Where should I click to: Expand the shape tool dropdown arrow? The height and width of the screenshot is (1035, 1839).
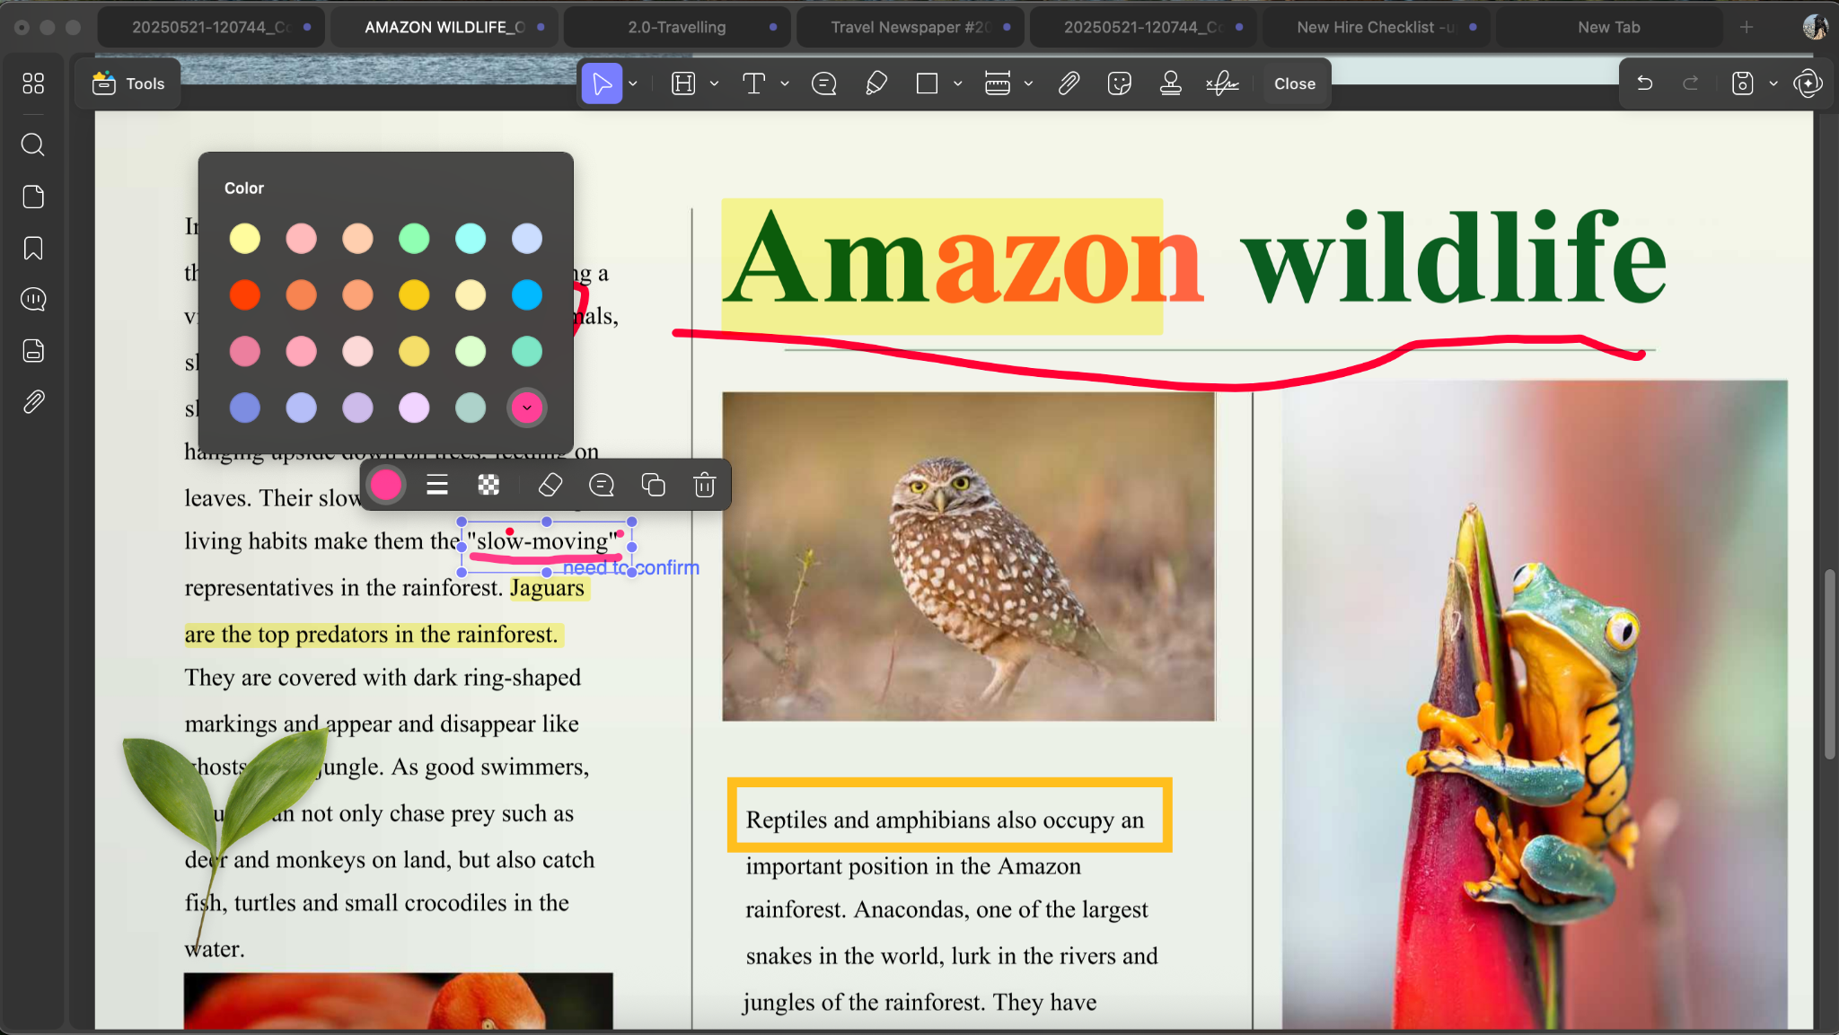tap(958, 83)
